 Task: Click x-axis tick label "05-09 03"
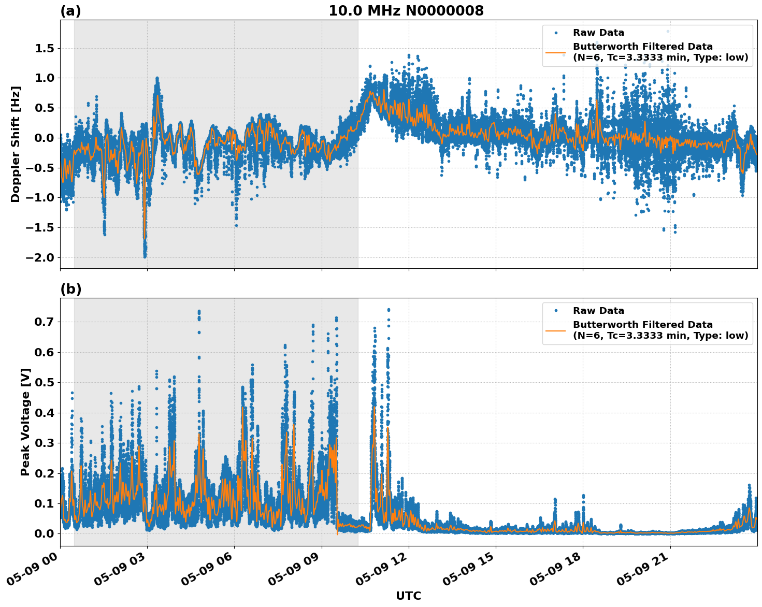tap(120, 569)
